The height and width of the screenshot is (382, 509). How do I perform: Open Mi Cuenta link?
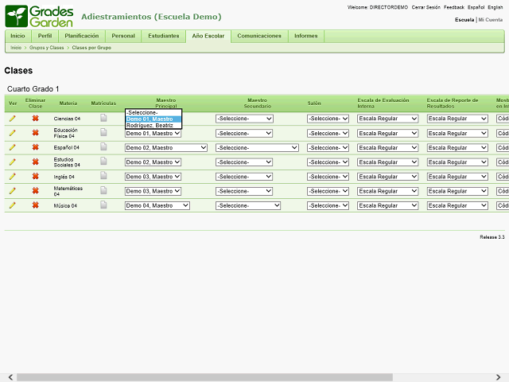point(491,20)
